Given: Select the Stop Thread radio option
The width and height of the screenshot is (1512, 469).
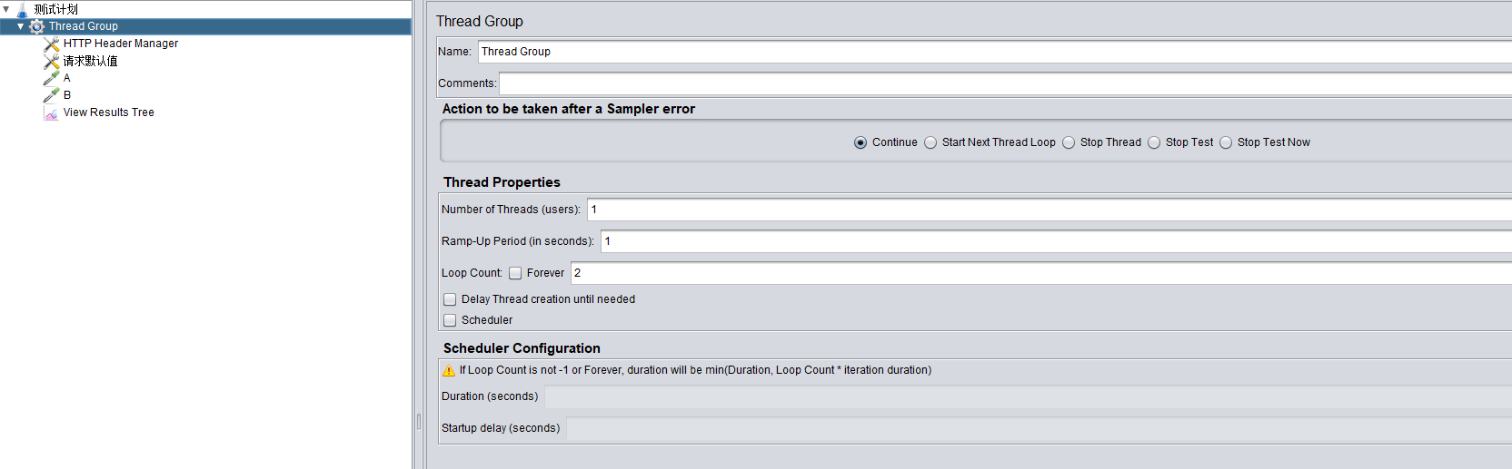Looking at the screenshot, I should [1069, 142].
